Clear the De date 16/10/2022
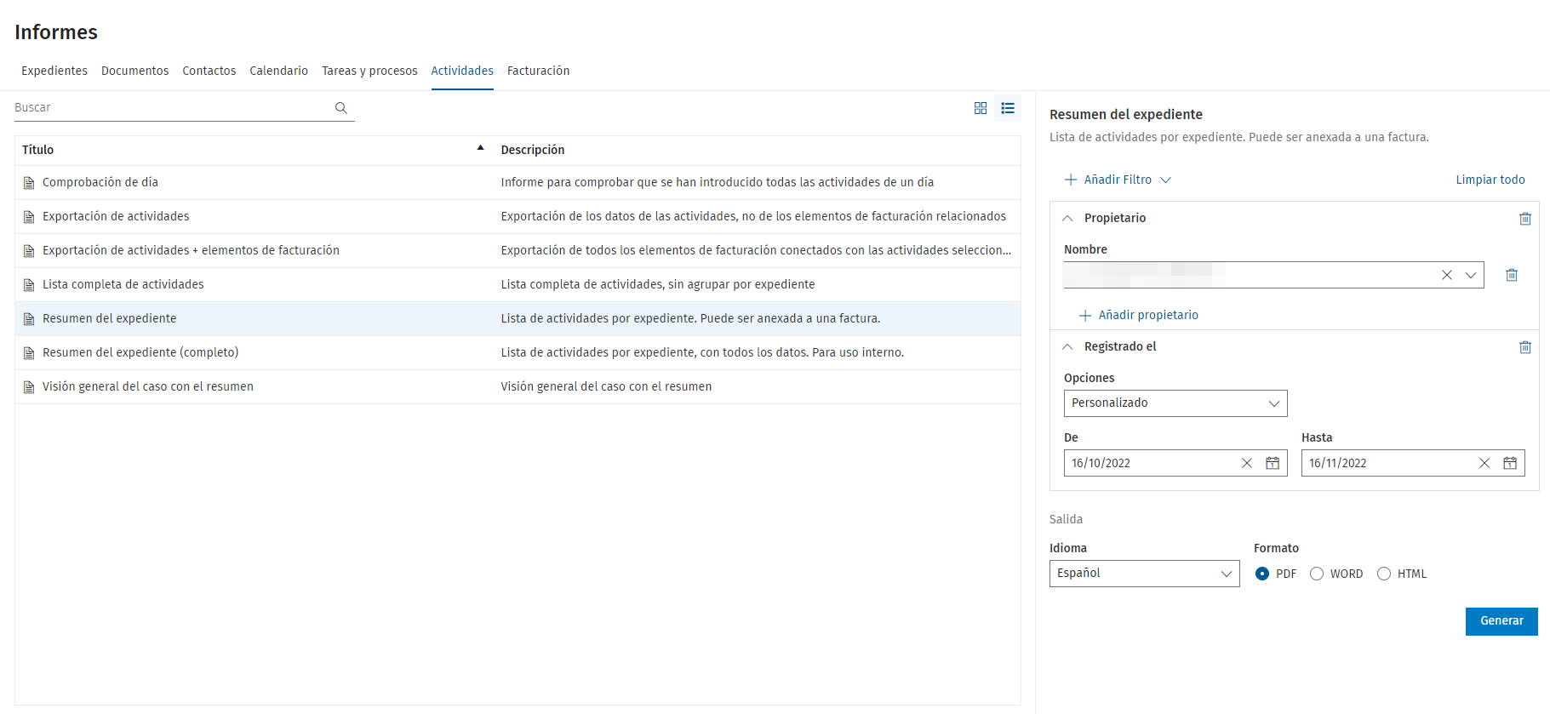The height and width of the screenshot is (714, 1550). coord(1247,463)
